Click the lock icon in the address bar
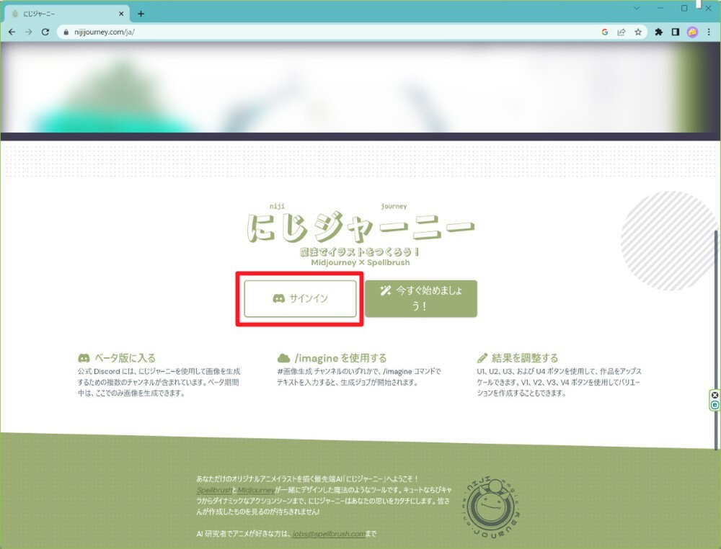The image size is (721, 549). [x=66, y=32]
